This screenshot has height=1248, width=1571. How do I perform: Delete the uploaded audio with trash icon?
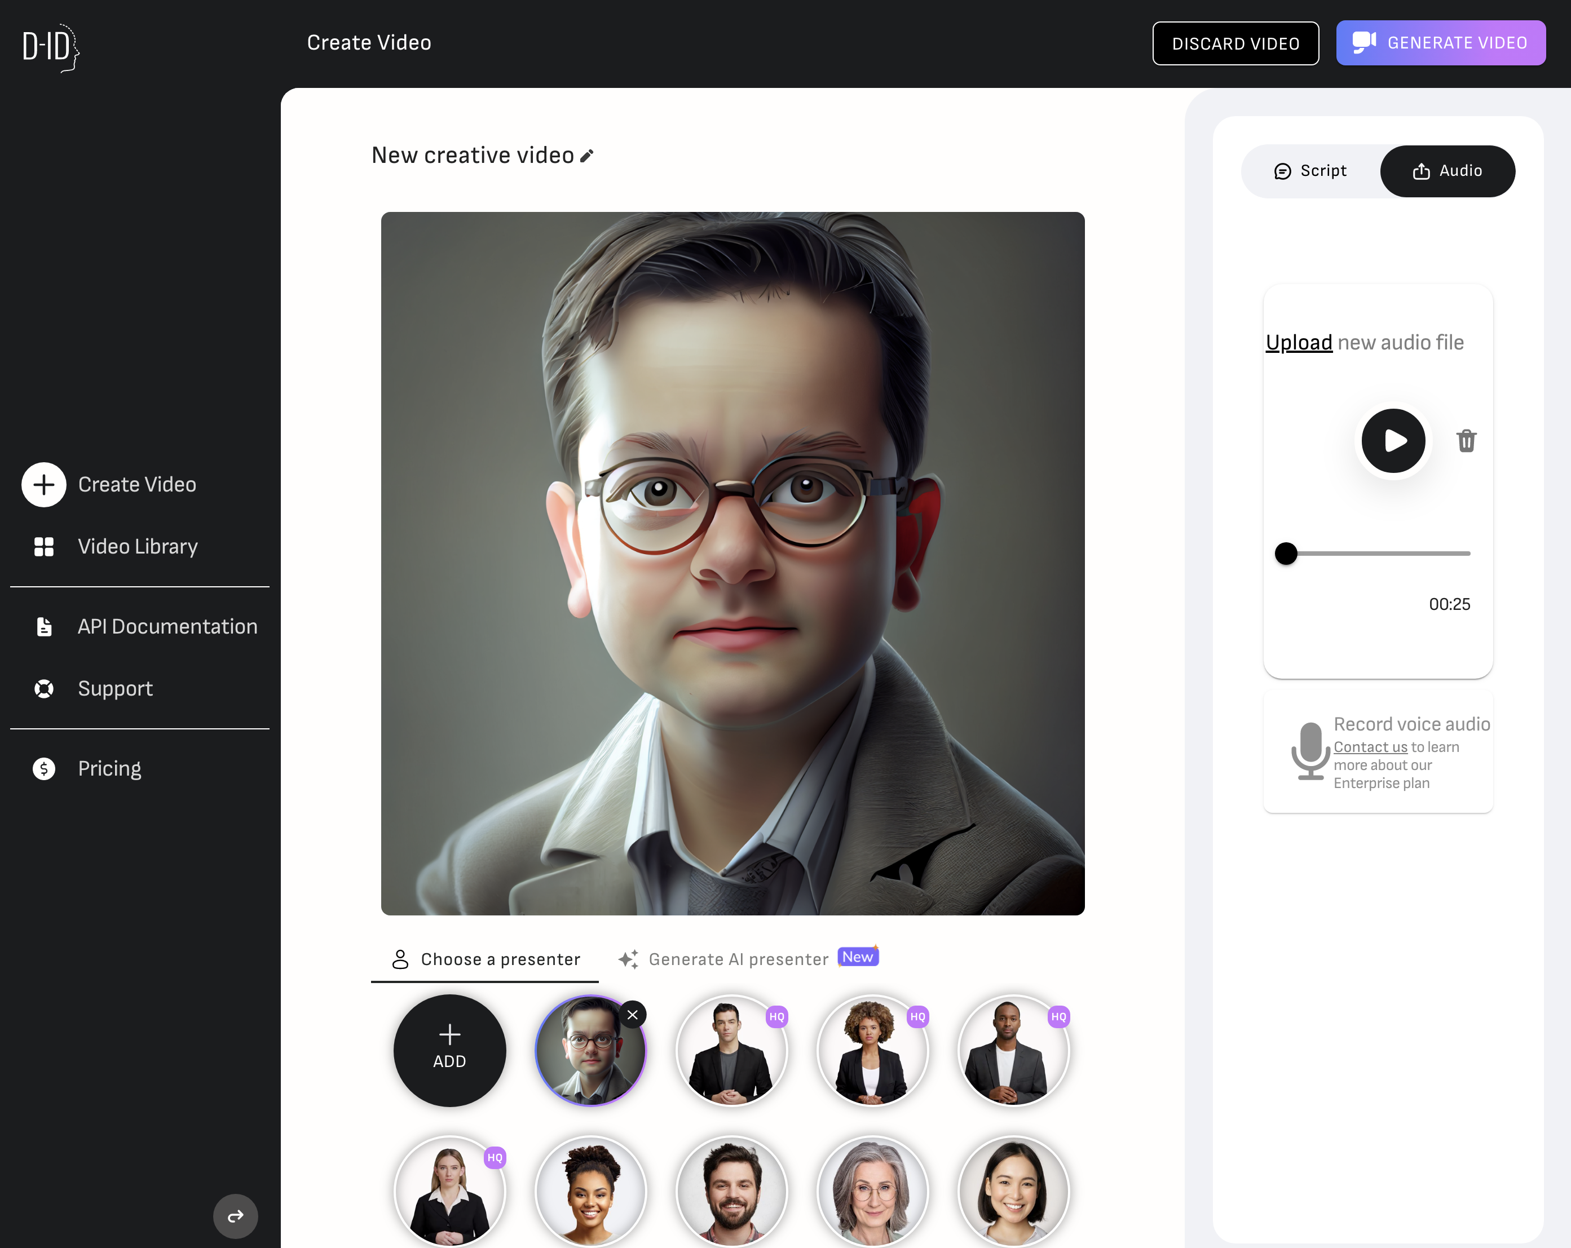[x=1466, y=441]
